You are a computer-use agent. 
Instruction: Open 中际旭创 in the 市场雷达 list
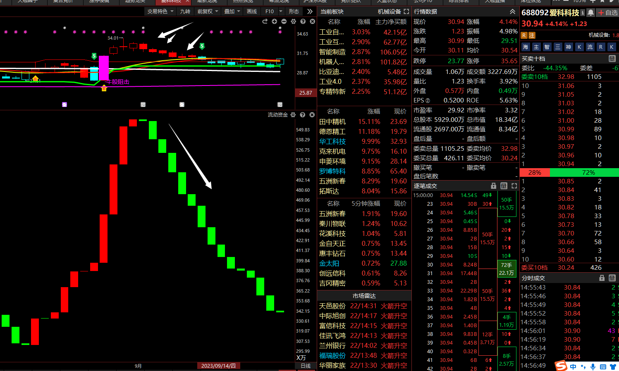click(x=364, y=316)
